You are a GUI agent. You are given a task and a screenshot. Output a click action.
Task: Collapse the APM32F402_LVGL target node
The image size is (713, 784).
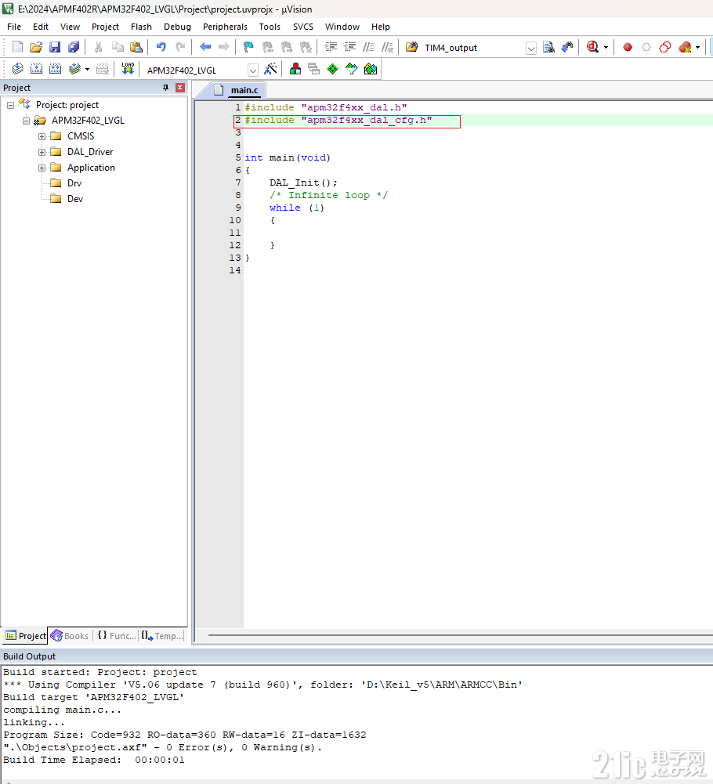tap(26, 121)
